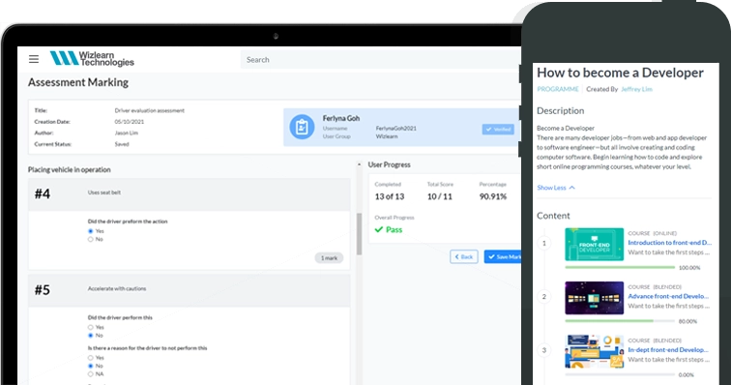Open the hamburger navigation menu

tap(34, 59)
